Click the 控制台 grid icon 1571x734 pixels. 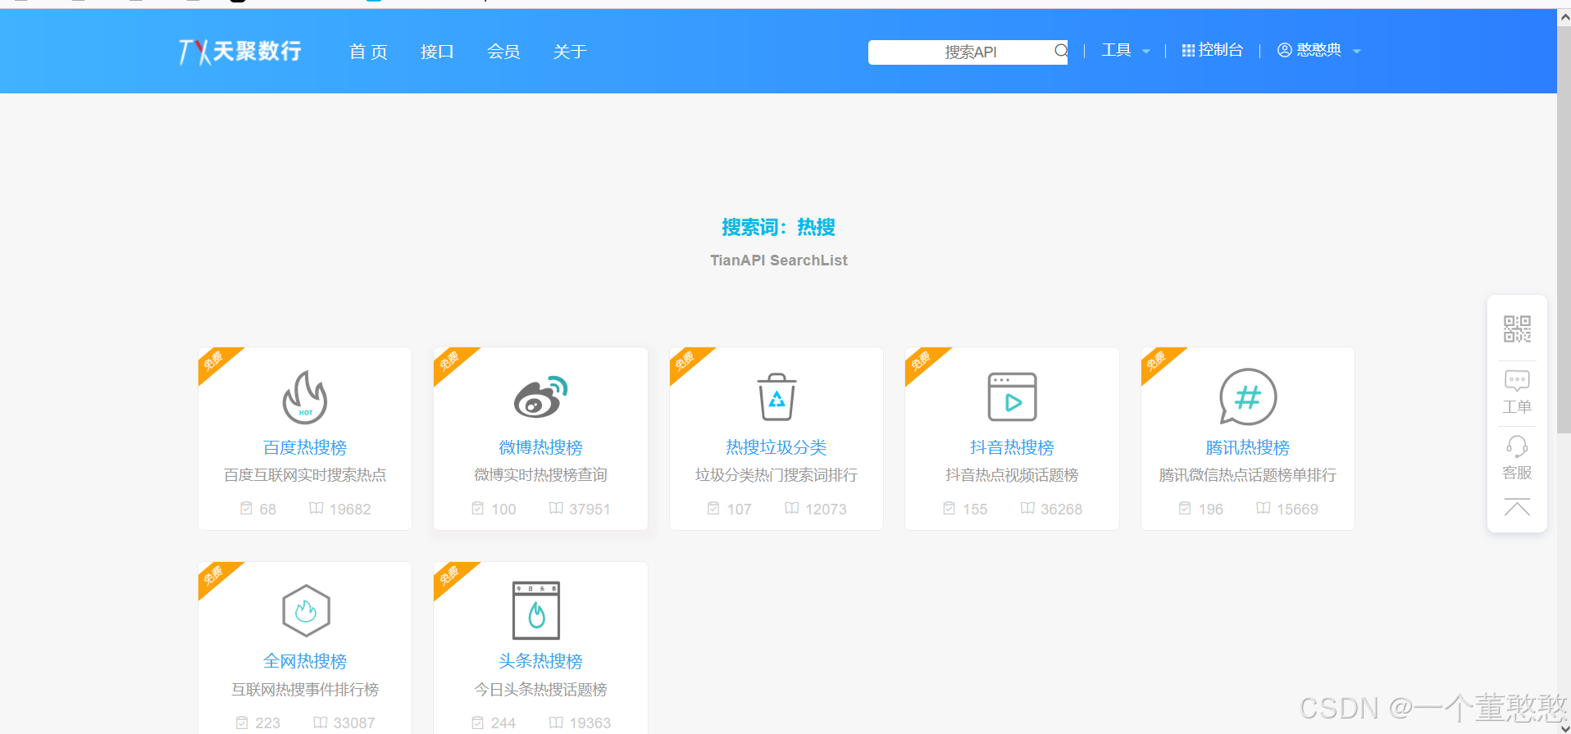coord(1188,51)
